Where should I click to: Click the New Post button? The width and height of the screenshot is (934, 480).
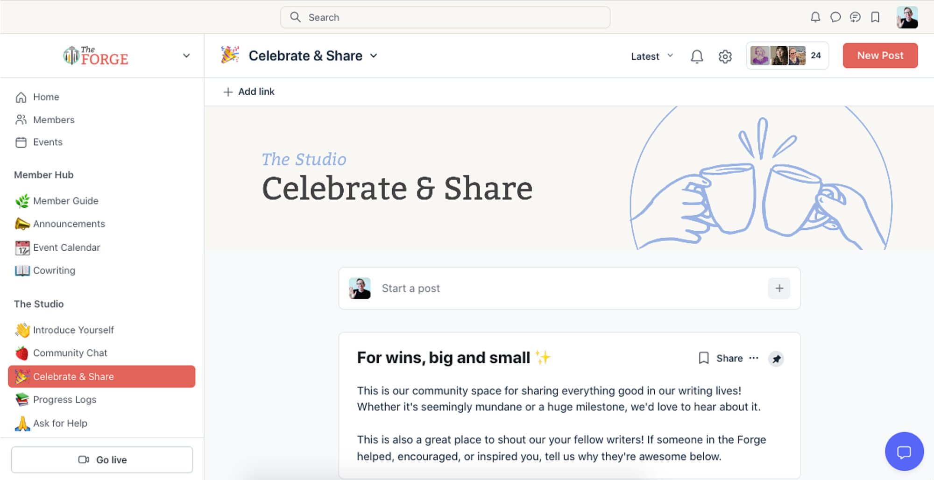(x=880, y=56)
